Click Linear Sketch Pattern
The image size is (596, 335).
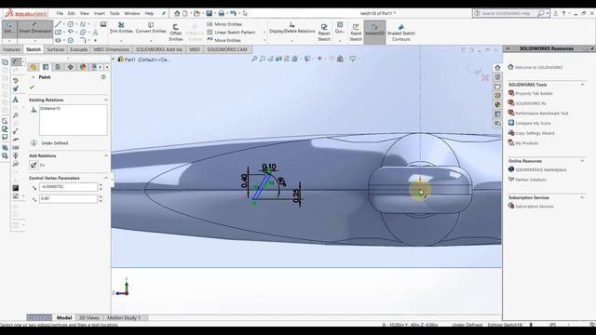pyautogui.click(x=231, y=33)
